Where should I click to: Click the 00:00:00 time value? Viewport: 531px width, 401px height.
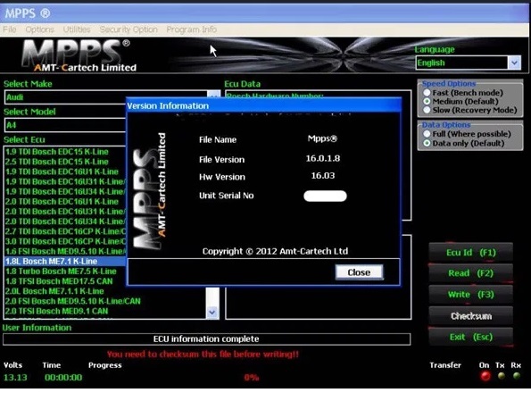[63, 377]
